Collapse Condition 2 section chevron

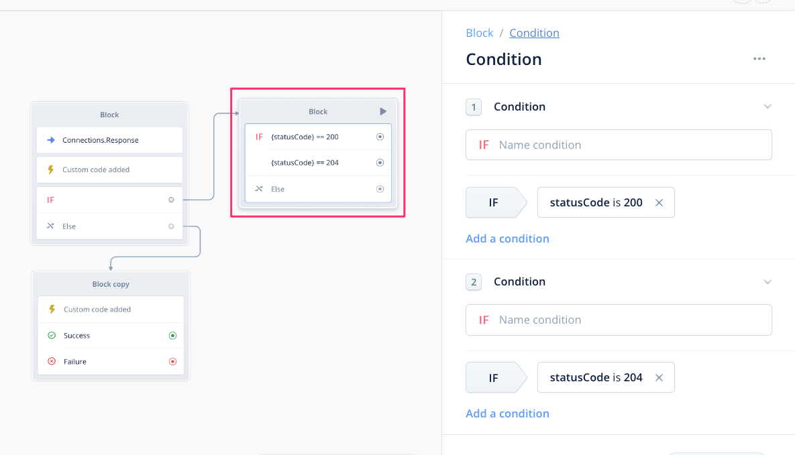pyautogui.click(x=767, y=281)
